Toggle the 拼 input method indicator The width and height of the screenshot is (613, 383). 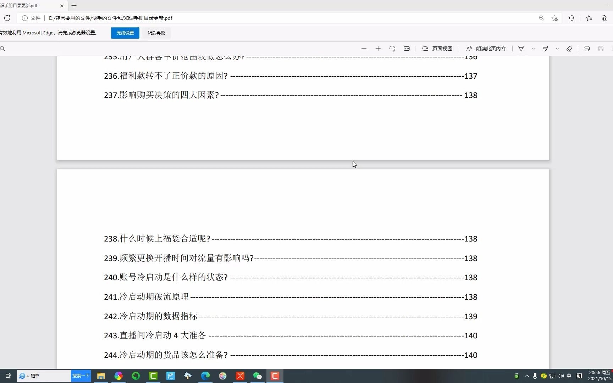(579, 376)
